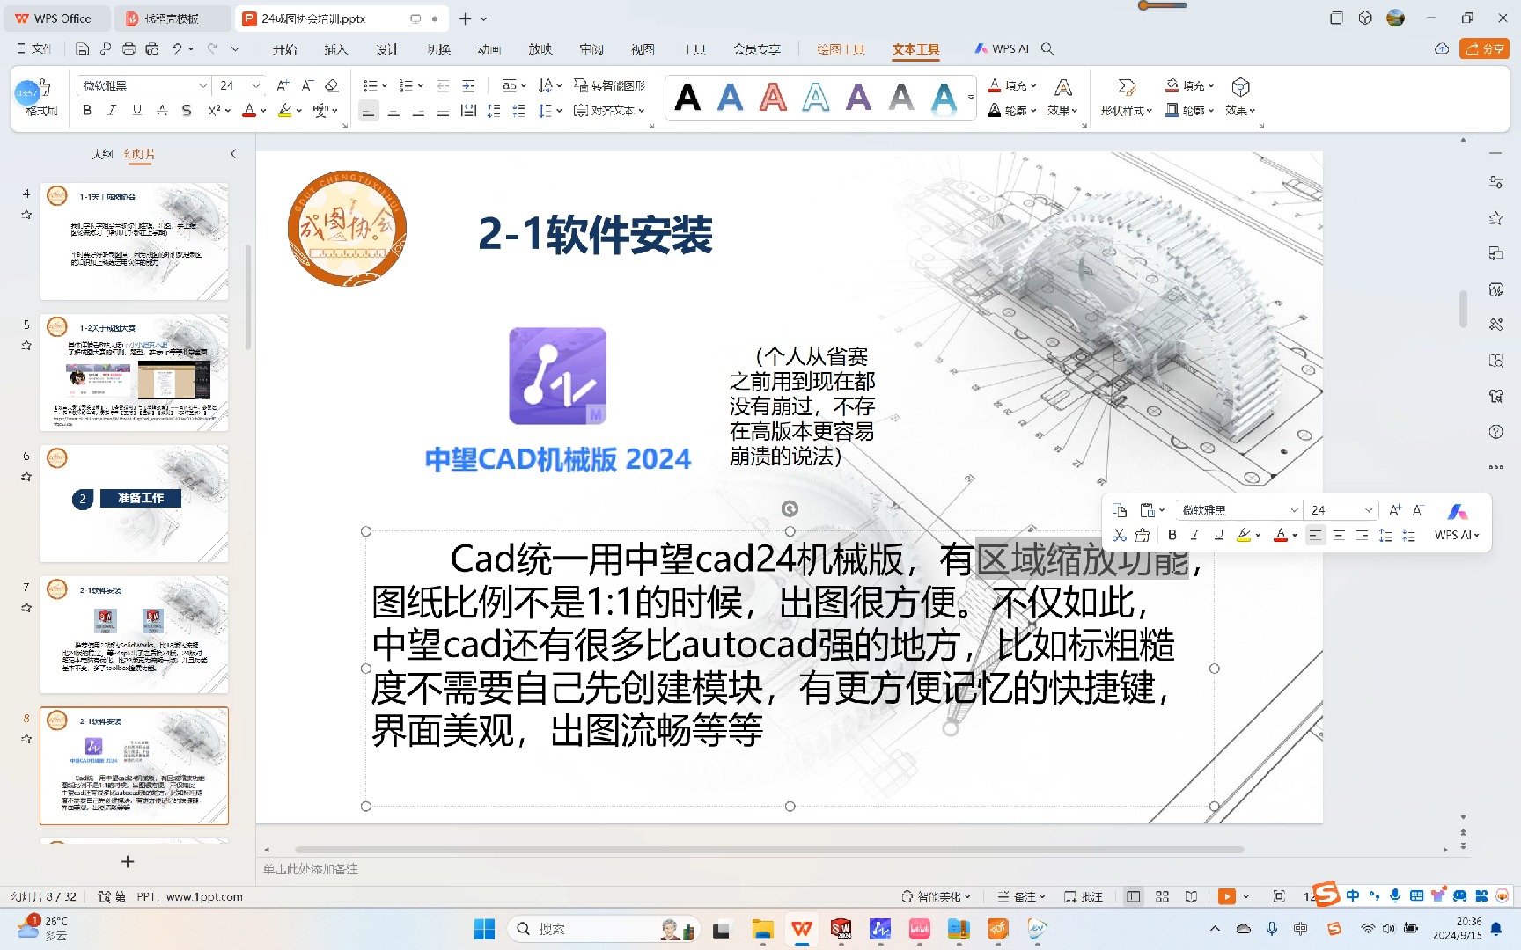This screenshot has height=950, width=1521.
Task: Toggle bold in the ribbon
Action: pyautogui.click(x=87, y=110)
